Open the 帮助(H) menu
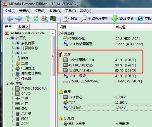The image size is (152, 127). [85, 11]
